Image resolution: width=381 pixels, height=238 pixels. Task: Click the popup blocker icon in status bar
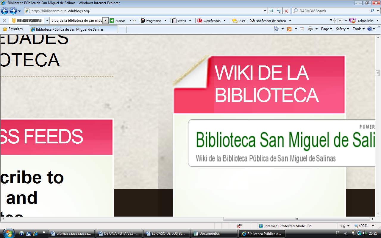[x=239, y=226]
